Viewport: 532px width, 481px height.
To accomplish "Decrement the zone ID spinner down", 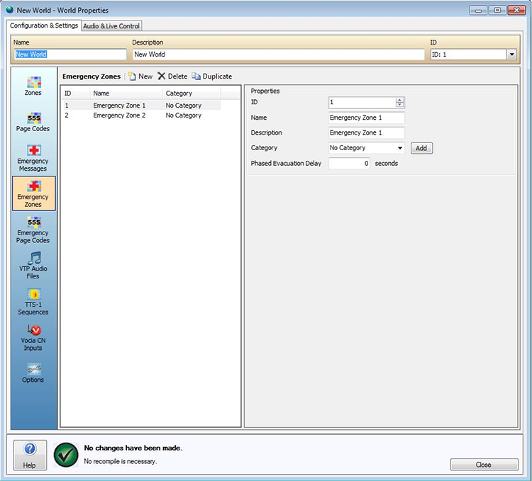I will point(399,105).
